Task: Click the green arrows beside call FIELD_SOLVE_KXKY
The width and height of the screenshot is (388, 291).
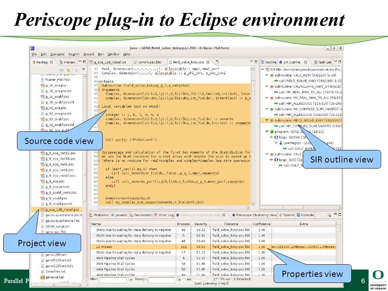Action: [276, 81]
